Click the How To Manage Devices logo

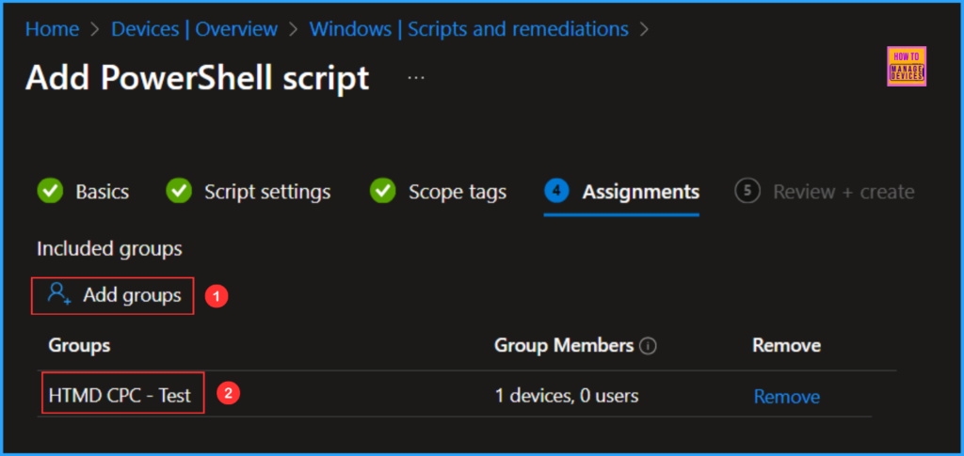click(907, 67)
